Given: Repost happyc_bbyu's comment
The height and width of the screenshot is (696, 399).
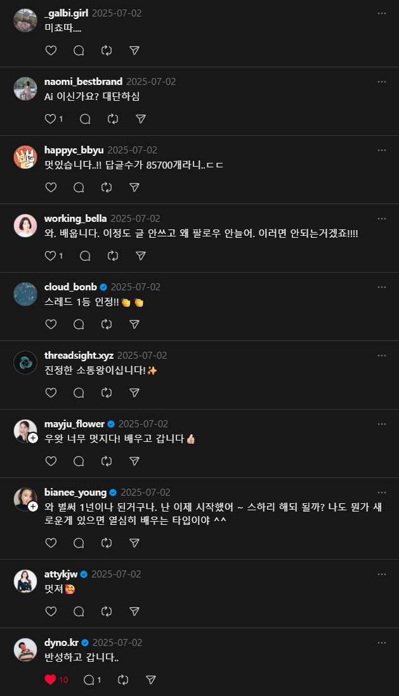Looking at the screenshot, I should tap(107, 188).
